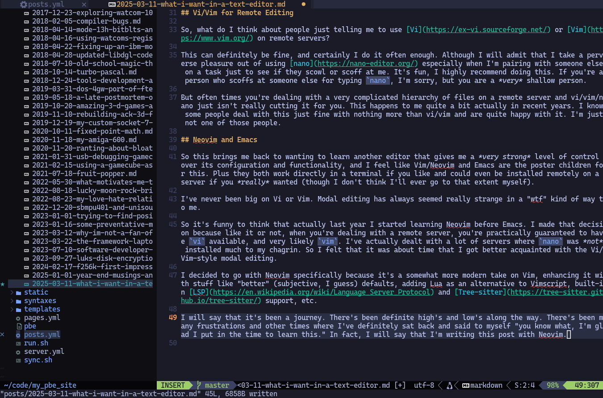Click the gear icon on posts.yml tab

click(x=23, y=4)
